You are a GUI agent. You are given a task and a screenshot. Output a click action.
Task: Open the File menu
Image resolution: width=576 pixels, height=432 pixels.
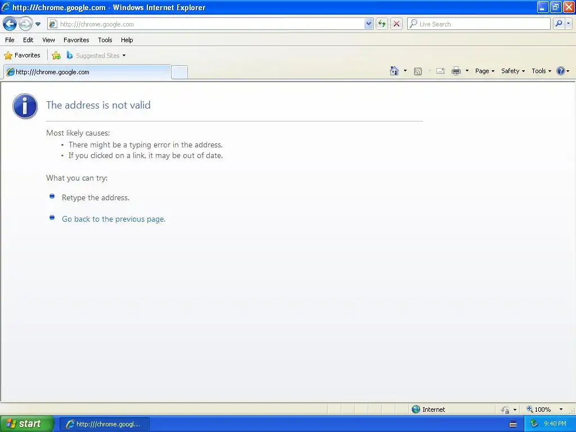[10, 40]
